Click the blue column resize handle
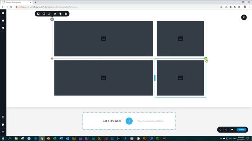 [x=155, y=78]
